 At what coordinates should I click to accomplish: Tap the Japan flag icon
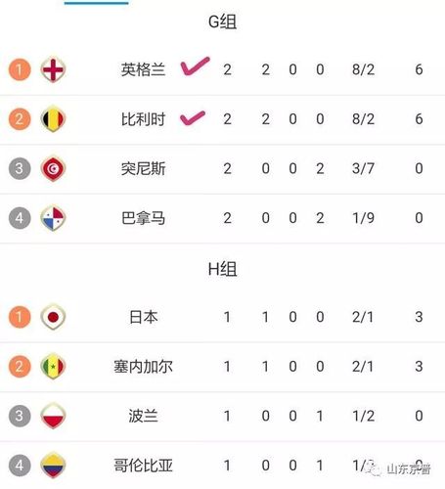click(x=53, y=317)
